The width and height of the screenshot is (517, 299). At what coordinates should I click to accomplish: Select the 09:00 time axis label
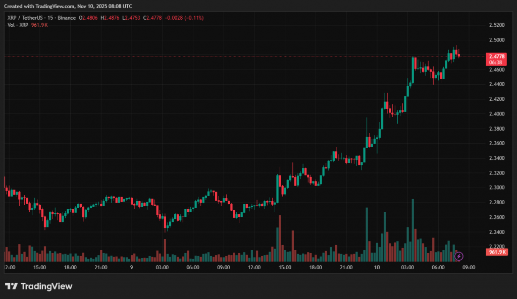coord(469,267)
